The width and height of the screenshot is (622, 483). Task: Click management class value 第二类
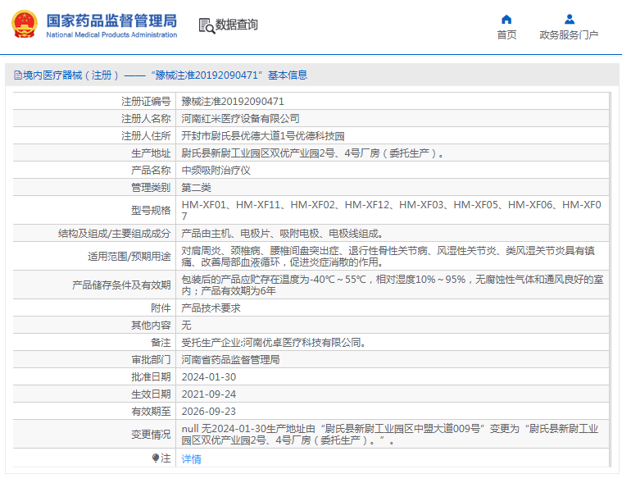(x=196, y=188)
